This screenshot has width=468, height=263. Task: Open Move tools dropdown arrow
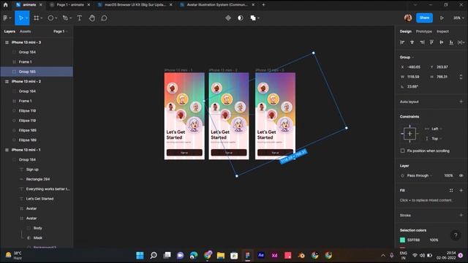(27, 18)
